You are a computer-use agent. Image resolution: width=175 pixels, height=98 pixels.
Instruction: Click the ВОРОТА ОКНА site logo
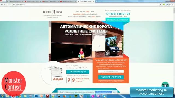52,12
